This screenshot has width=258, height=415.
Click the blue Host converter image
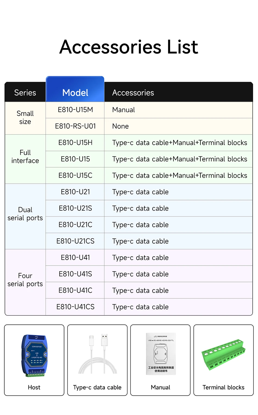coord(34,356)
